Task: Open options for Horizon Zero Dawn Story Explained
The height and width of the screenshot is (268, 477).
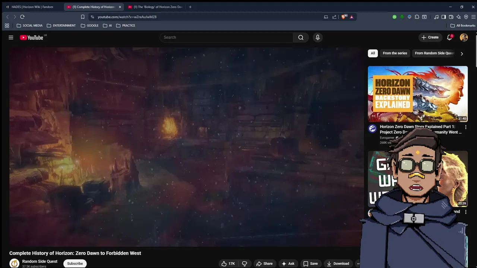Action: tap(465, 127)
